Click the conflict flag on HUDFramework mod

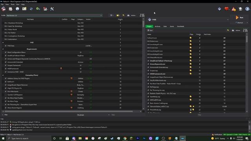click(61, 69)
